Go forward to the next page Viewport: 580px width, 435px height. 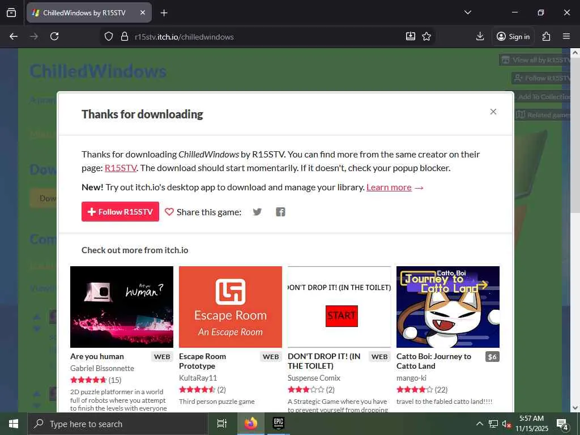pyautogui.click(x=34, y=36)
